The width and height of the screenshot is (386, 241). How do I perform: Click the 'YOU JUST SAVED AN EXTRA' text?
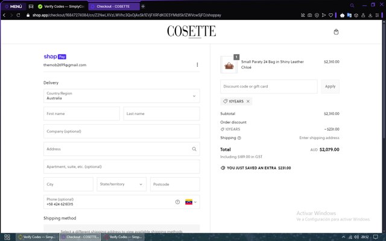coord(252,168)
